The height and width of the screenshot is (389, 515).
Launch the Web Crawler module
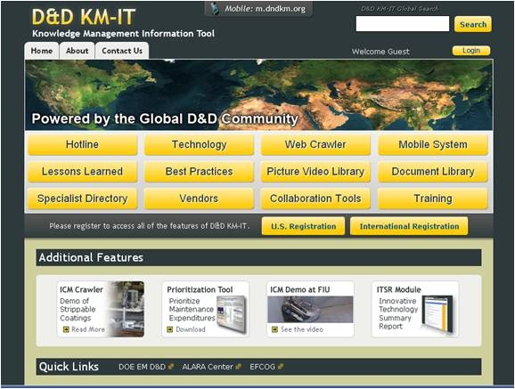click(315, 144)
